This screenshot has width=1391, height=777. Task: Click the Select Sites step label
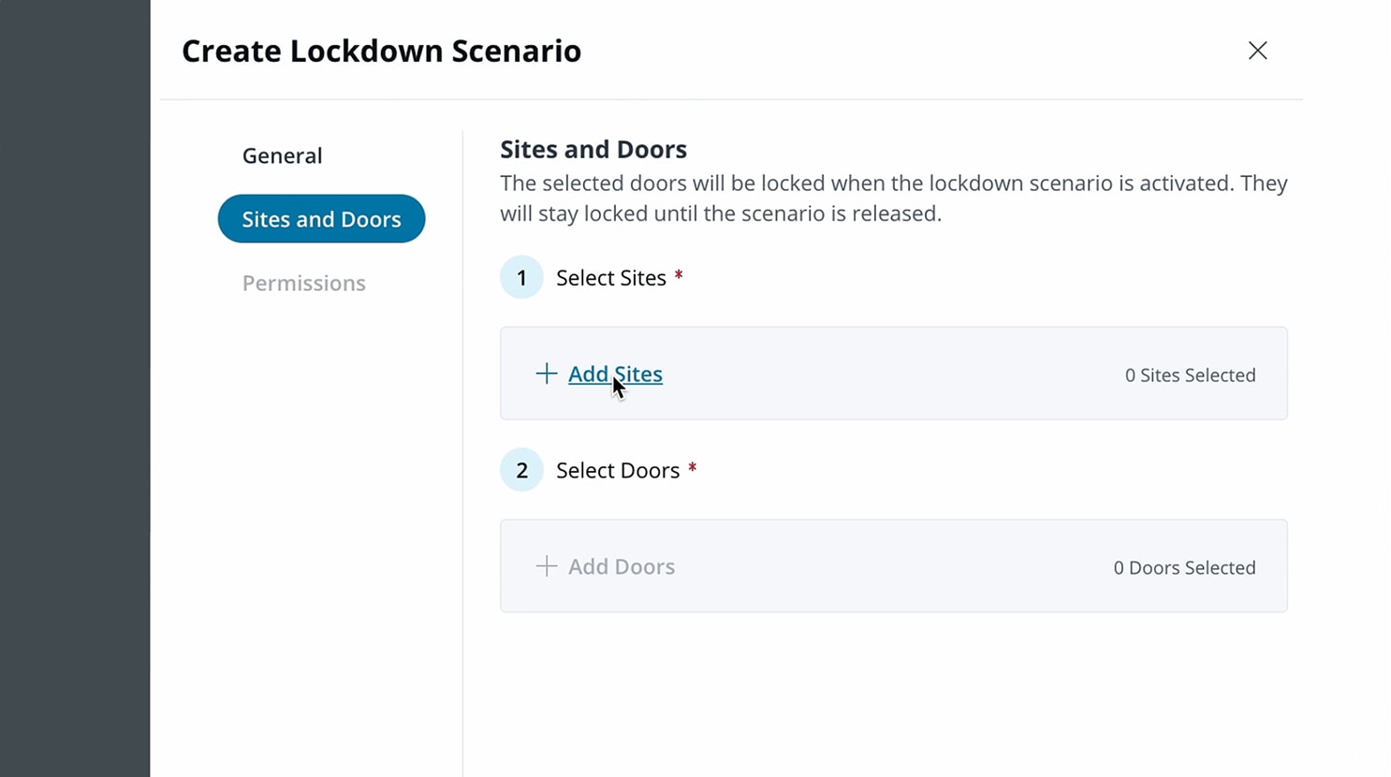click(610, 278)
